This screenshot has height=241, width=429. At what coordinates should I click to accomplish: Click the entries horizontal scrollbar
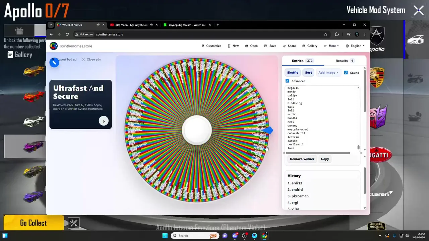point(319,153)
